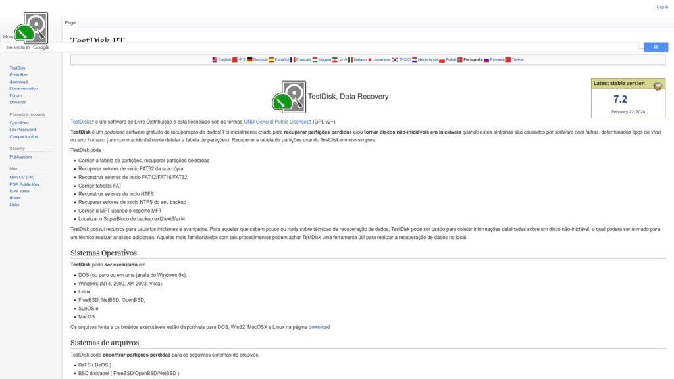Open PhotoRec in the sidebar
The image size is (674, 379).
[x=18, y=75]
